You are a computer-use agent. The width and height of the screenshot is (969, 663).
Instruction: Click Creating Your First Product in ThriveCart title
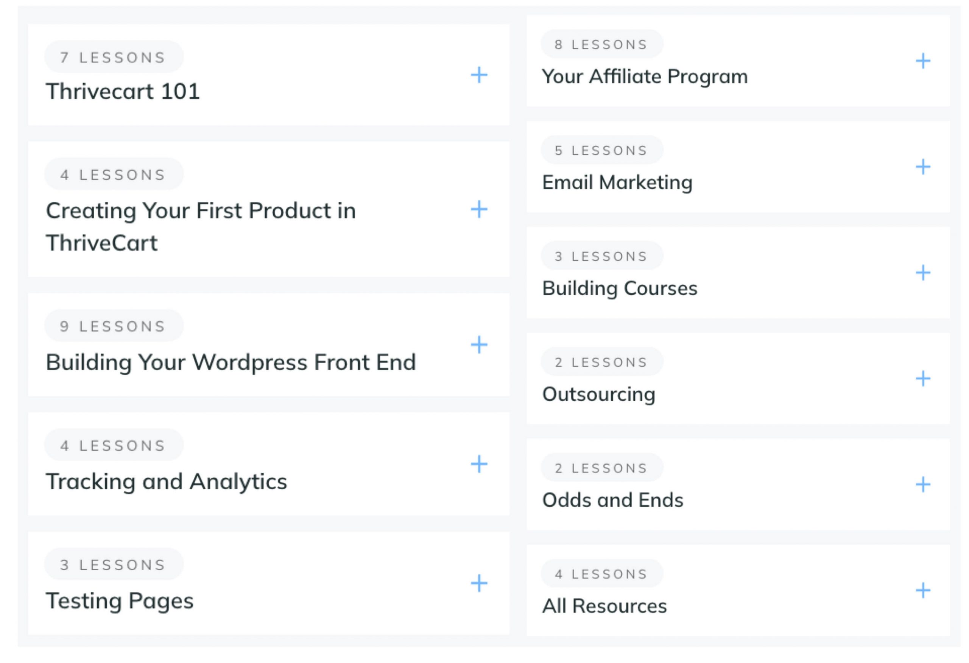click(x=201, y=226)
